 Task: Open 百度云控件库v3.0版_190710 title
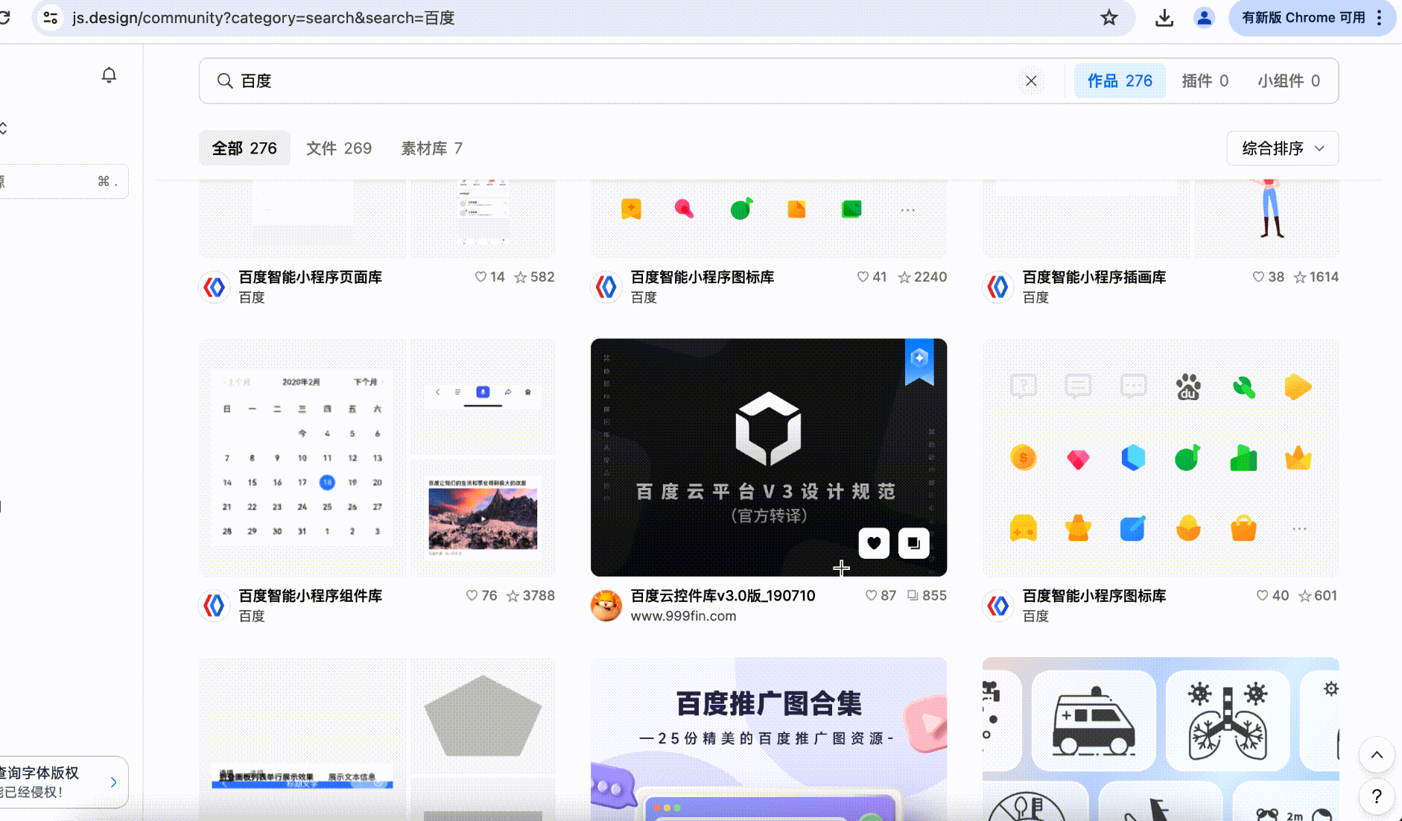coord(723,596)
